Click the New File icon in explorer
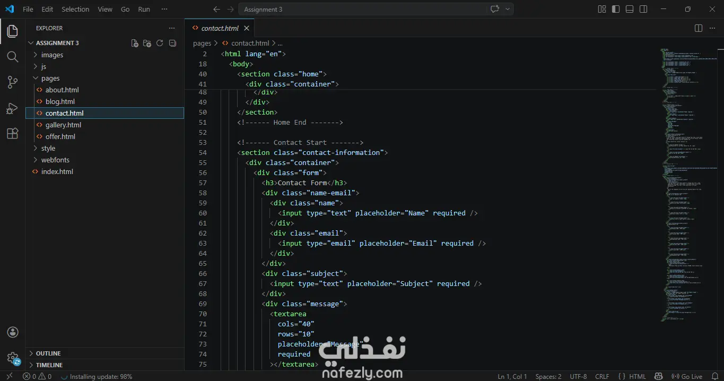This screenshot has height=381, width=724. pyautogui.click(x=135, y=43)
